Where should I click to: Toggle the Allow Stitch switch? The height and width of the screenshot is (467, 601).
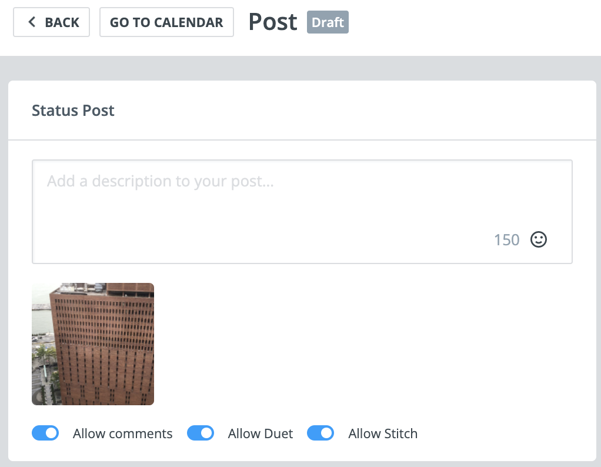click(320, 433)
